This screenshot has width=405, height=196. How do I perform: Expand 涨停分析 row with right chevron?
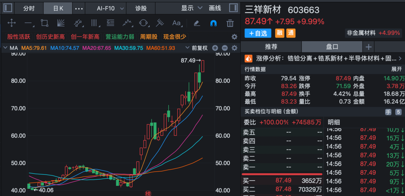click(x=400, y=58)
